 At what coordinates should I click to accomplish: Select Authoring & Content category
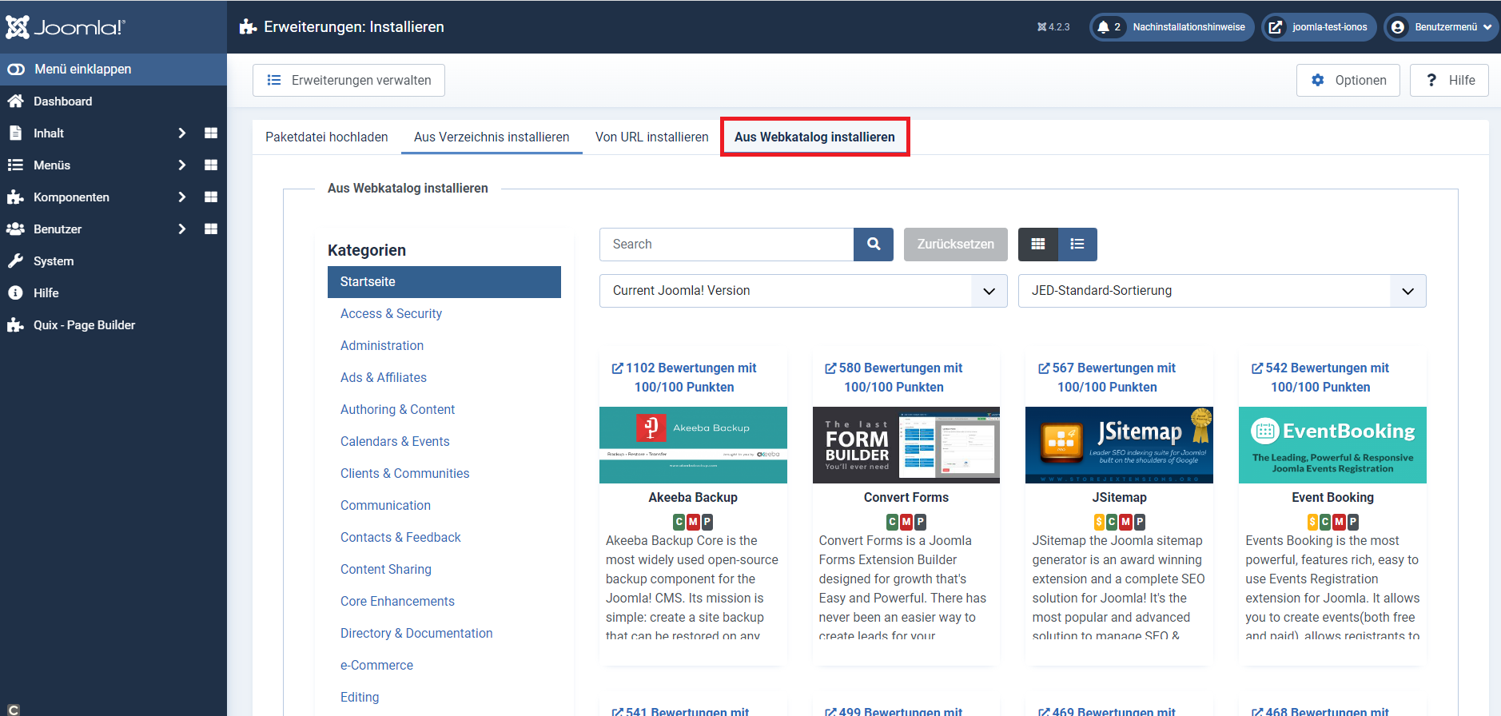click(x=397, y=410)
